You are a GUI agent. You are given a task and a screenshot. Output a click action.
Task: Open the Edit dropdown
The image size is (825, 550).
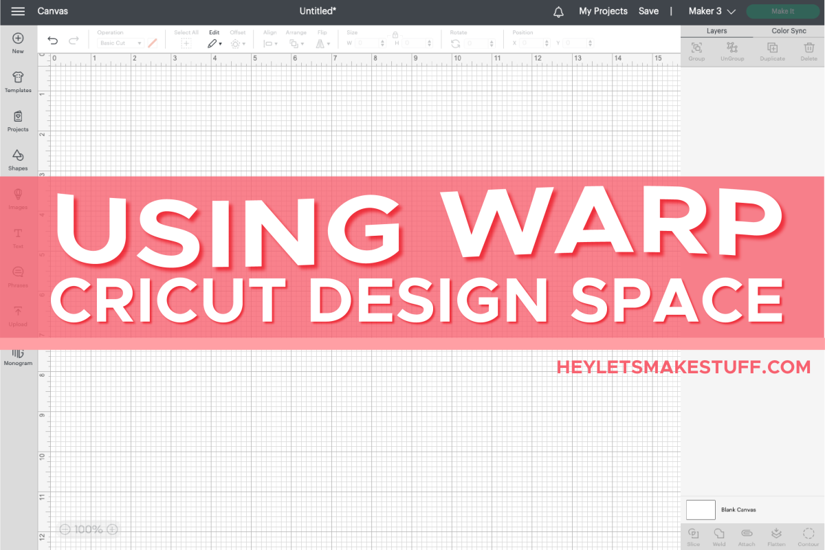(x=214, y=43)
